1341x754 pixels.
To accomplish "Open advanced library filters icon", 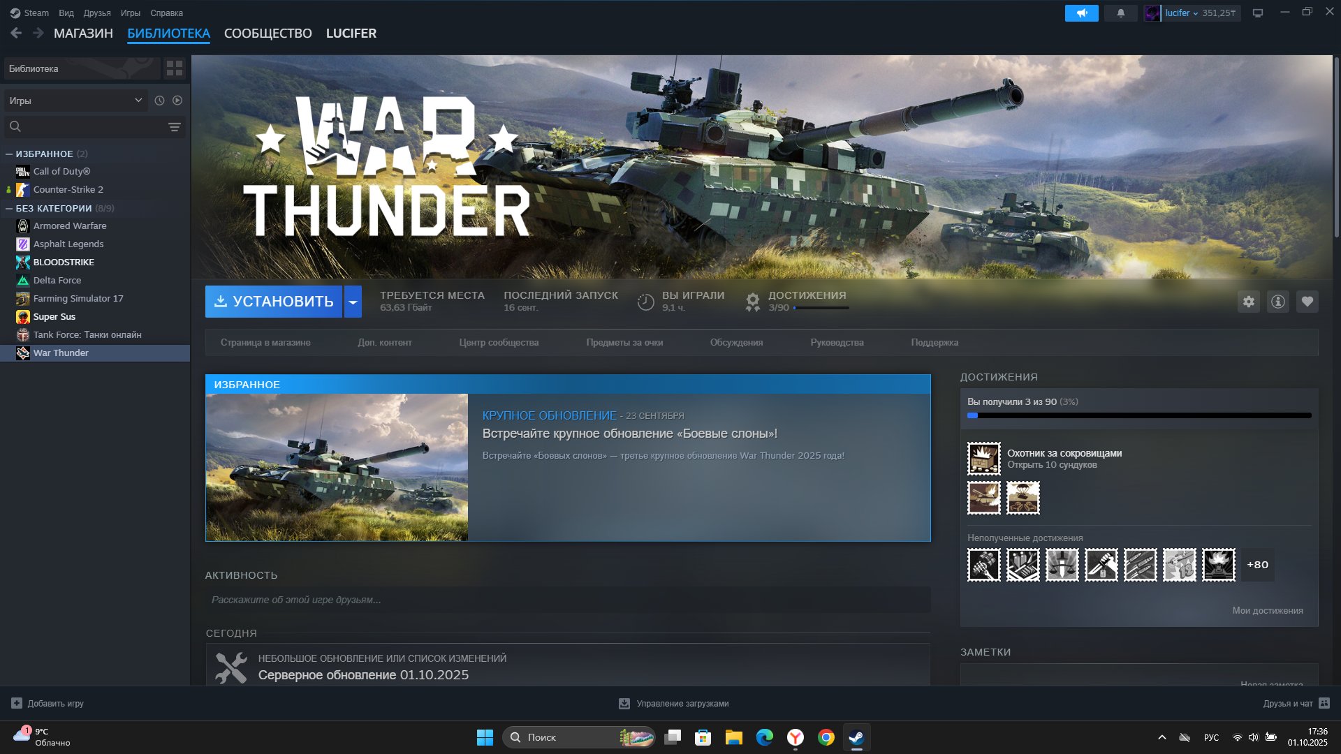I will click(x=175, y=126).
